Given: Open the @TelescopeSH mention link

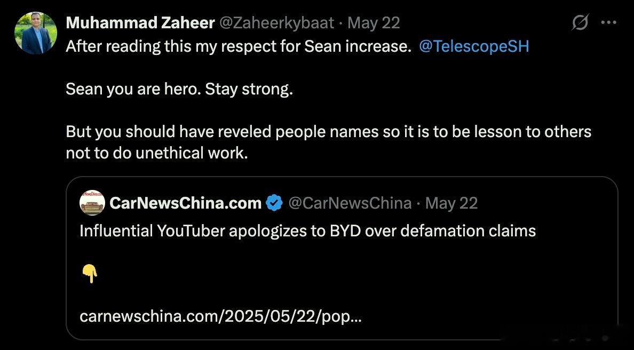Looking at the screenshot, I should [x=474, y=46].
